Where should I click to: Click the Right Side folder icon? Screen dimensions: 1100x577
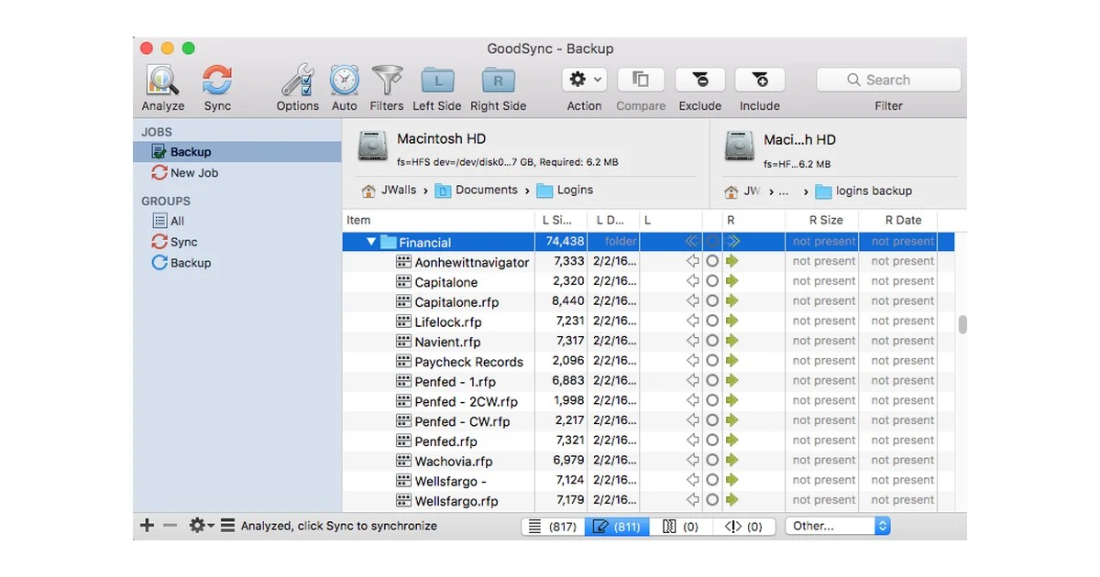[498, 81]
